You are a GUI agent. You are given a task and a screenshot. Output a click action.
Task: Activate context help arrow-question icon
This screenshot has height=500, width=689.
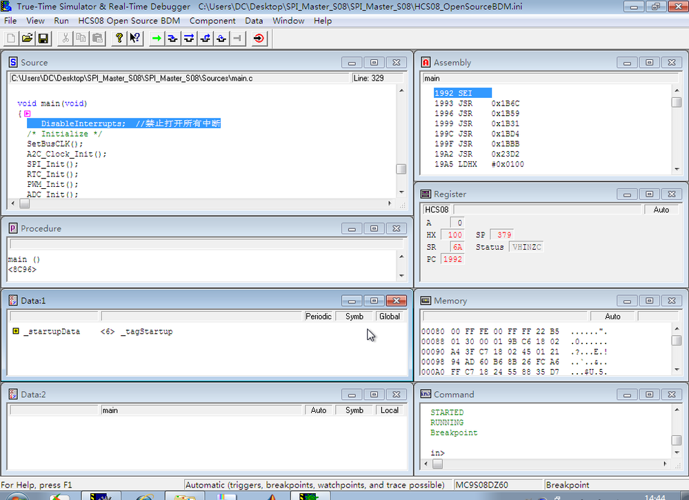tap(135, 39)
